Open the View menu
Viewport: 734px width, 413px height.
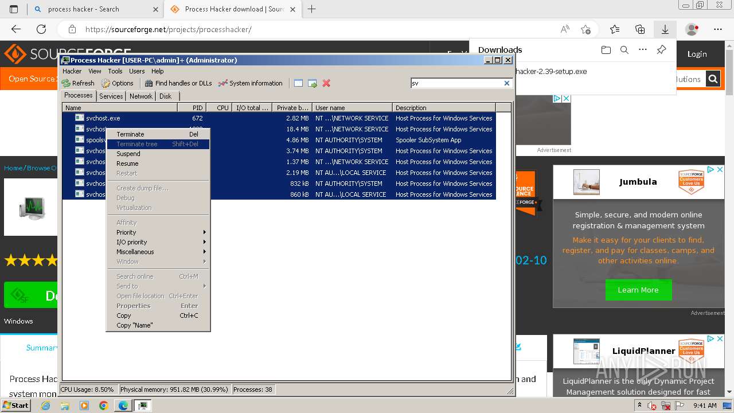coord(95,71)
